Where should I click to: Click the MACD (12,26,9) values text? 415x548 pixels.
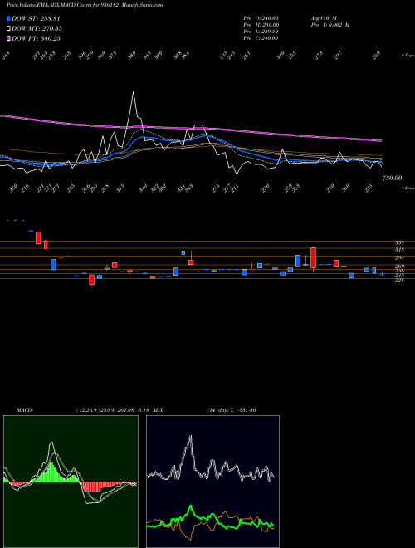[113, 410]
